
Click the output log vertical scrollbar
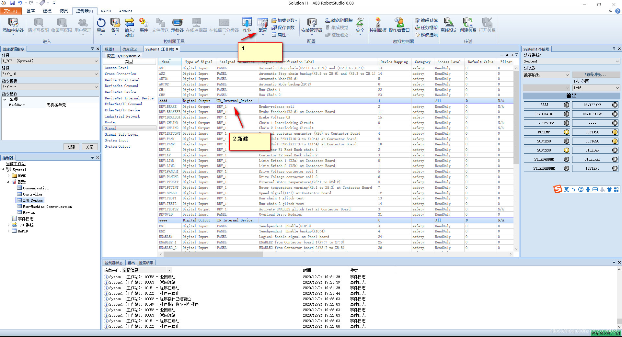click(619, 321)
